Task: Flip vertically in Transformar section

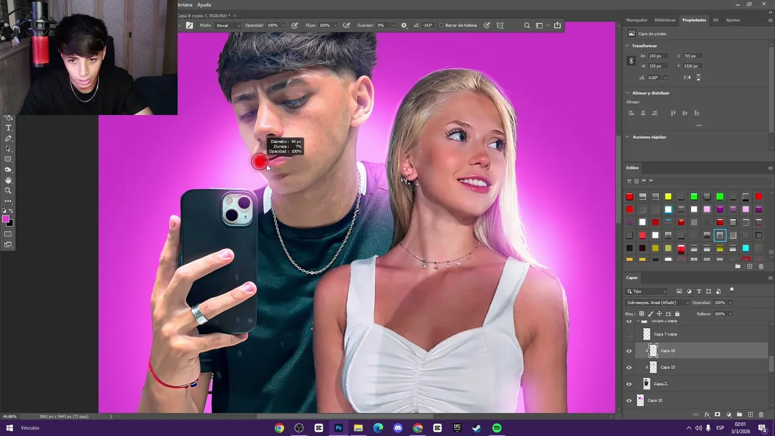Action: point(698,78)
